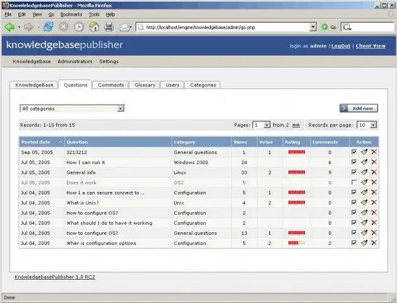
Task: Open the Forward button history dropdown arrow
Action: pyautogui.click(x=39, y=27)
